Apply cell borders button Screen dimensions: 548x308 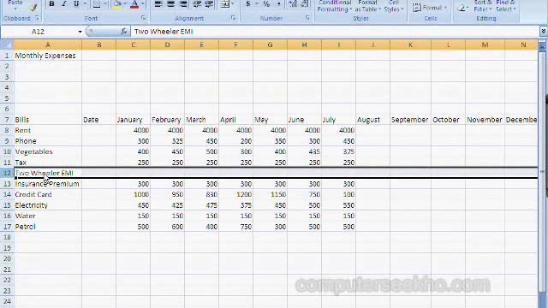tap(97, 4)
